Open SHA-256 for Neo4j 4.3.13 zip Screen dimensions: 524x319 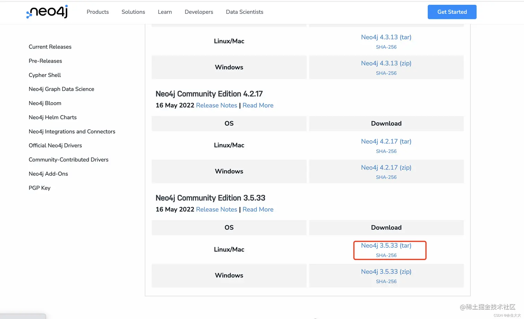click(386, 73)
